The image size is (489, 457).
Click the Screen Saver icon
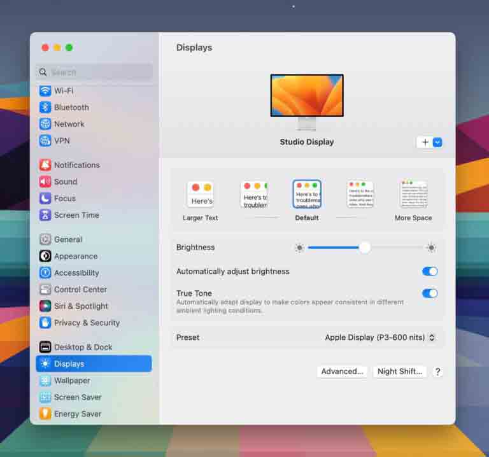click(x=45, y=397)
